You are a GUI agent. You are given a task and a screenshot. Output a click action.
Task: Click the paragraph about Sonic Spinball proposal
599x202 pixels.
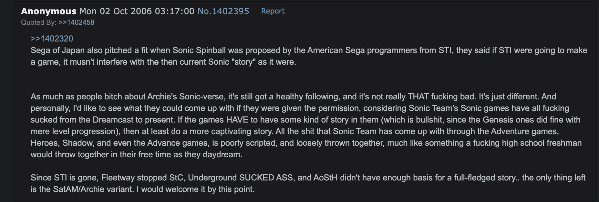(309, 56)
